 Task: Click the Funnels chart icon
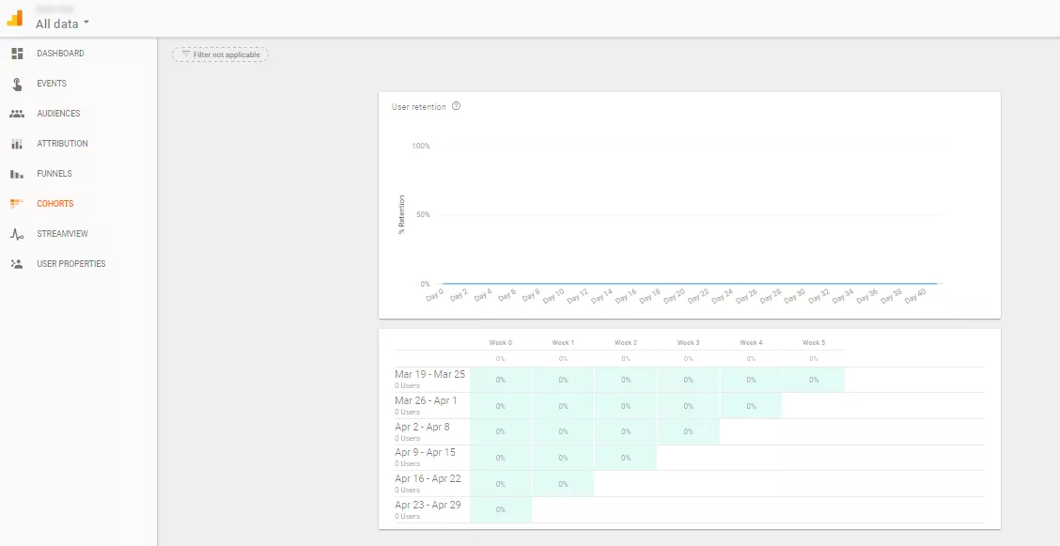point(17,175)
